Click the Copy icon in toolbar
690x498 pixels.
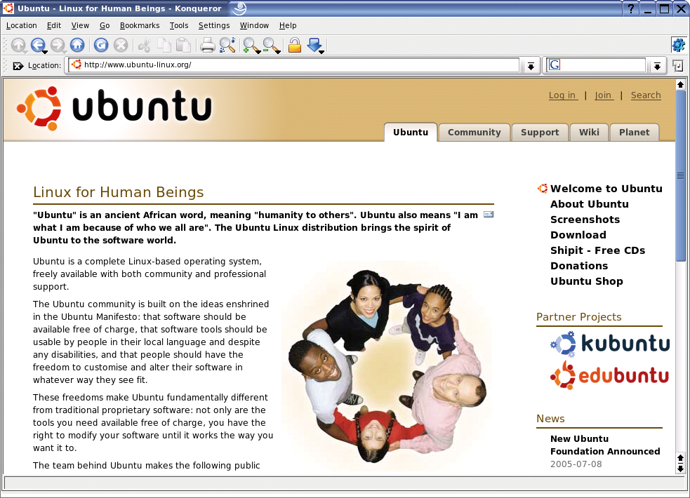(164, 45)
